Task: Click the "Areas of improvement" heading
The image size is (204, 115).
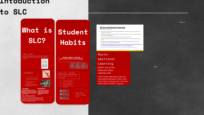Action: click(x=28, y=96)
